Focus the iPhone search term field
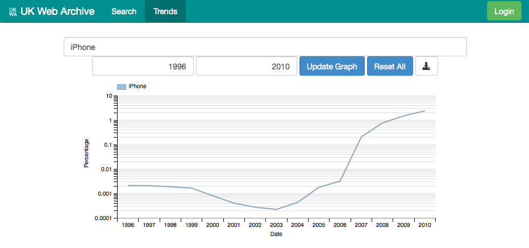This screenshot has height=248, width=529. click(265, 47)
